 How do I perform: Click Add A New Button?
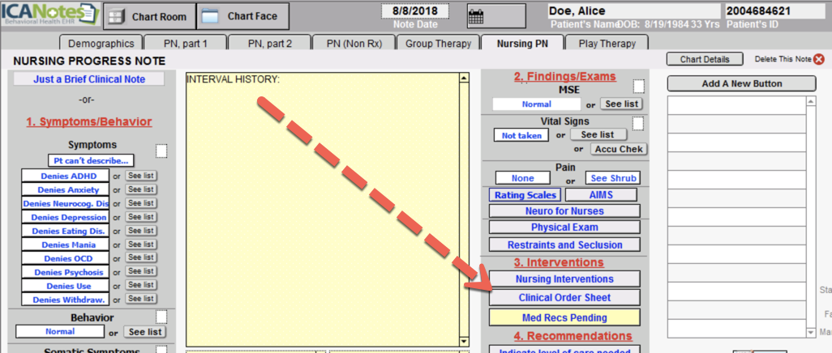click(x=741, y=83)
